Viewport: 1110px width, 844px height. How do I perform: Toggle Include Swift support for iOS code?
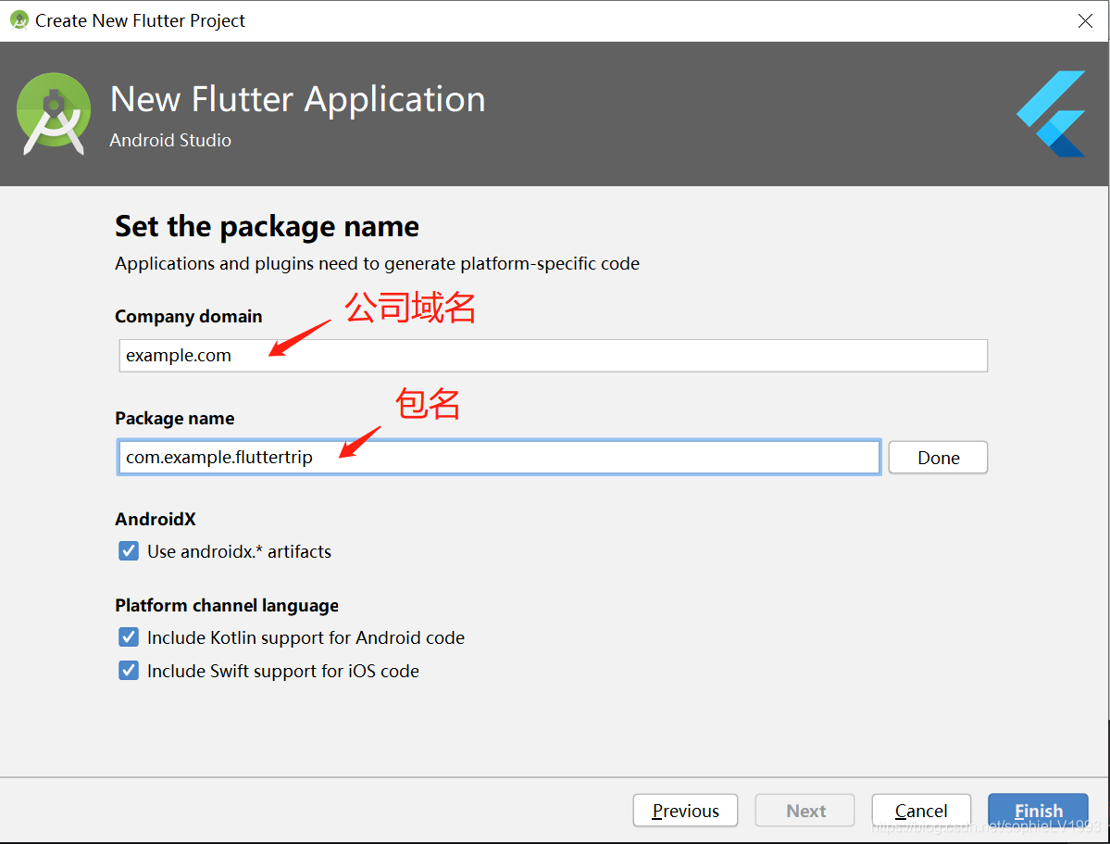pyautogui.click(x=129, y=671)
